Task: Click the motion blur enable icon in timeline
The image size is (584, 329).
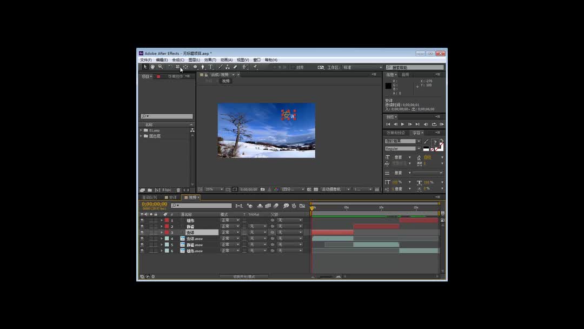Action: pyautogui.click(x=276, y=206)
